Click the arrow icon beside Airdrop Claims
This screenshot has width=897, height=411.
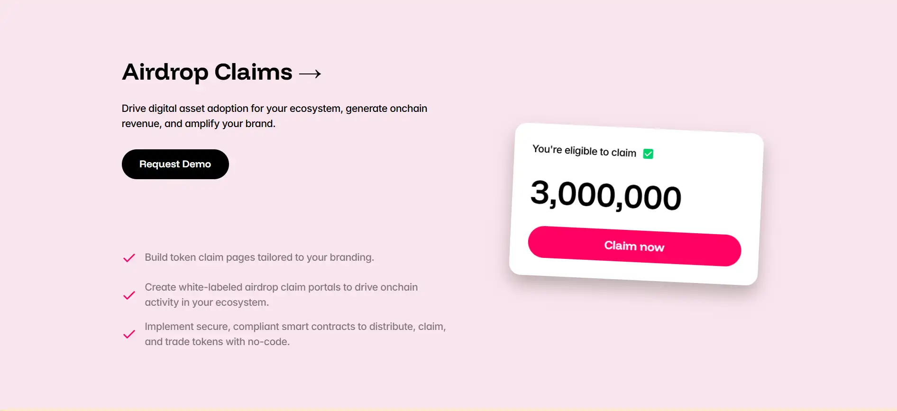pos(310,74)
